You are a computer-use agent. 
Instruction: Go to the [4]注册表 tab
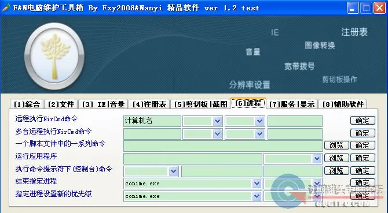click(x=149, y=104)
